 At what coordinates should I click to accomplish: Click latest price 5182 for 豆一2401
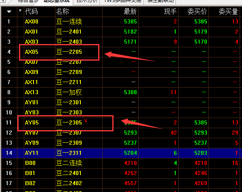(x=130, y=32)
